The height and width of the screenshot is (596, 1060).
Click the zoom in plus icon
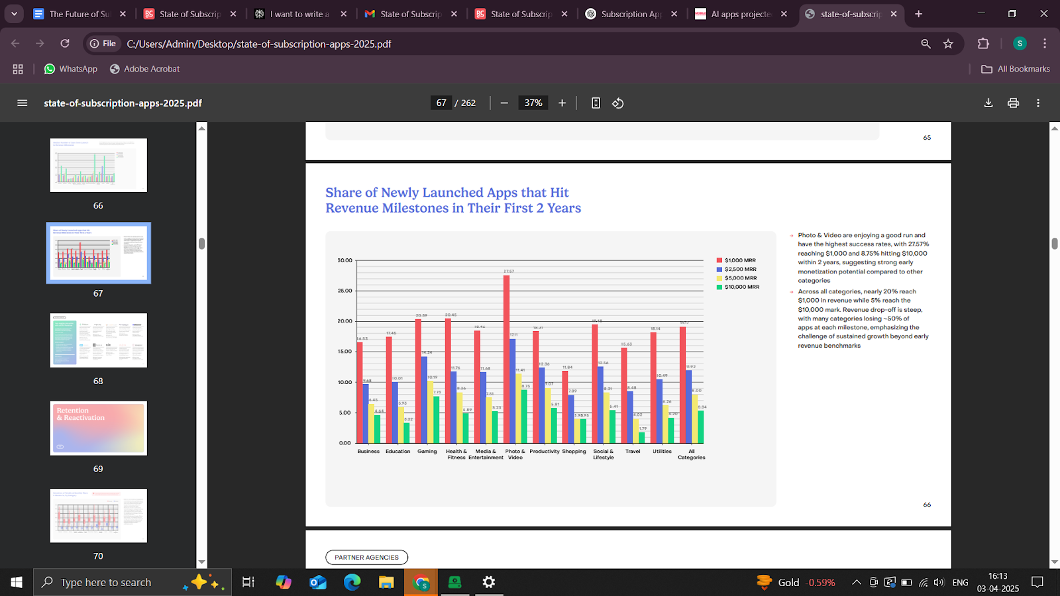562,103
